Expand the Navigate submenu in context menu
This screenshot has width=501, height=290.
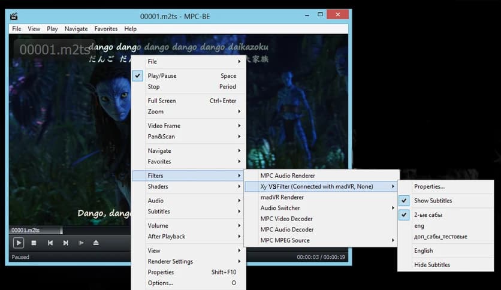(189, 150)
